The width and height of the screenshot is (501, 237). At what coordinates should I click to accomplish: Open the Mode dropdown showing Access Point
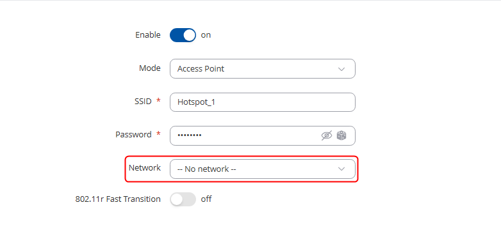pyautogui.click(x=262, y=68)
